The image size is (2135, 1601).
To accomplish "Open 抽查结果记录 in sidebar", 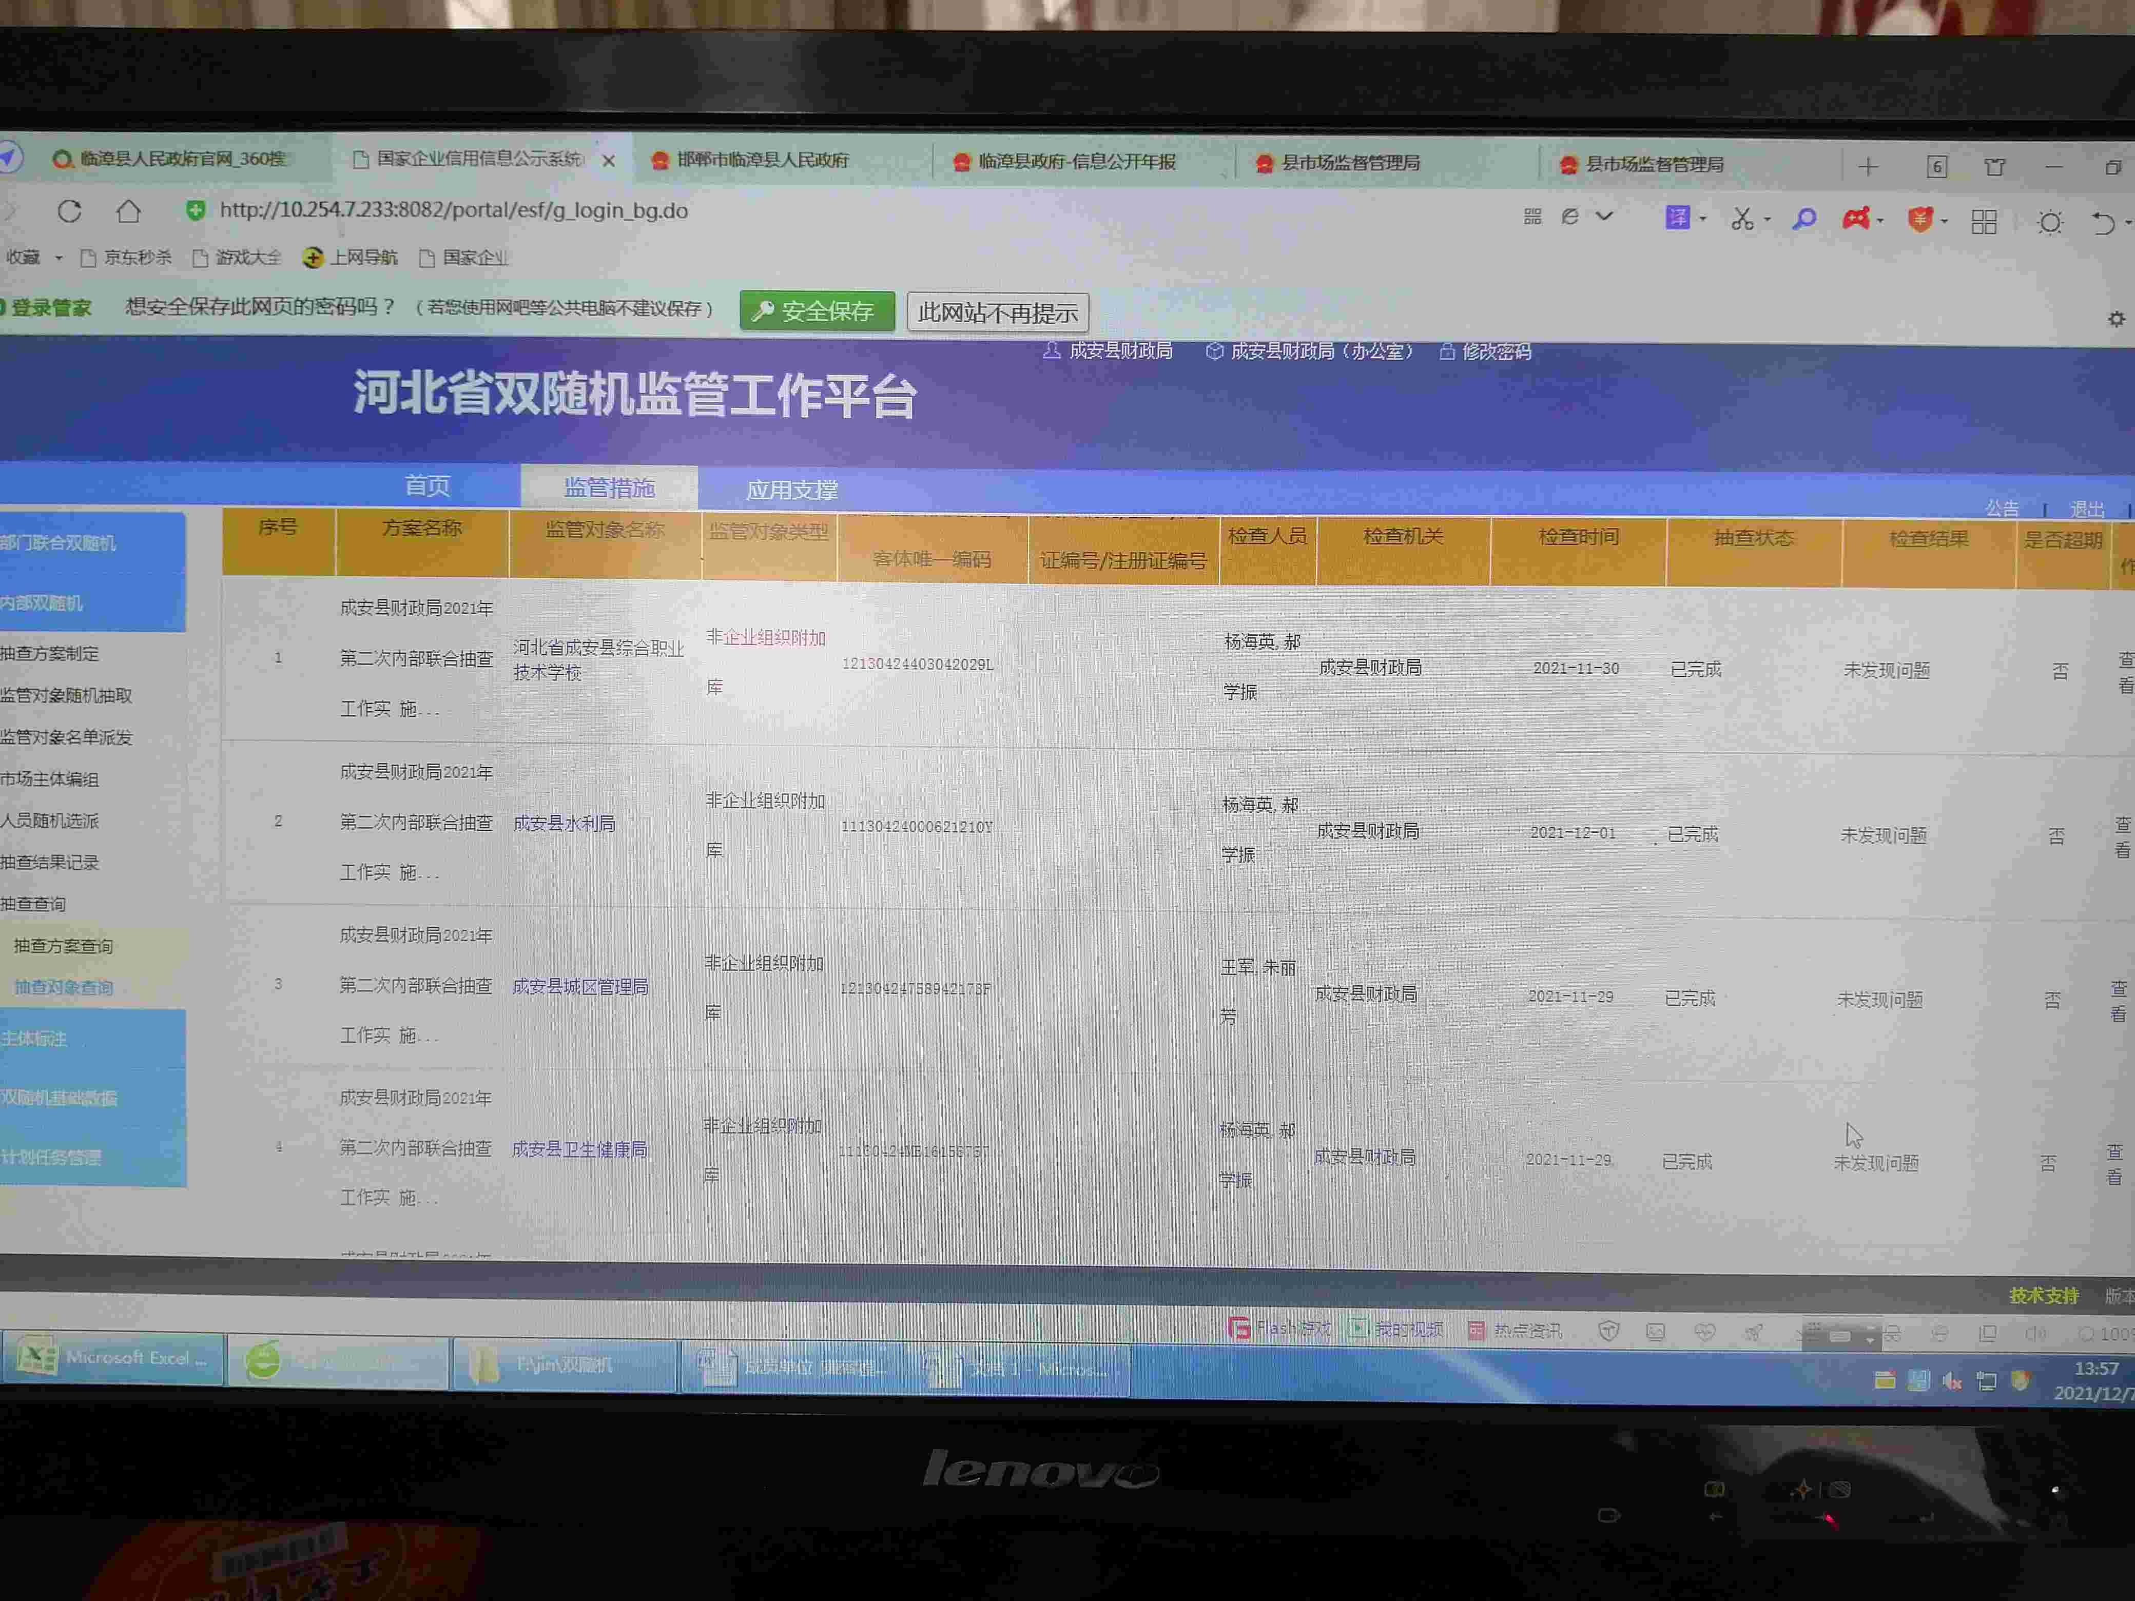I will (50, 862).
